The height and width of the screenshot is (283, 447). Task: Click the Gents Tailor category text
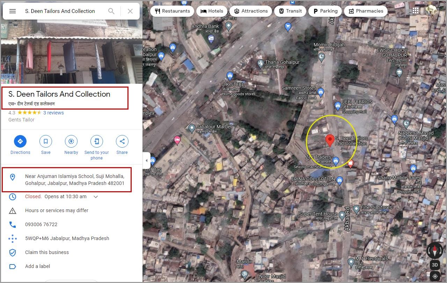click(21, 120)
